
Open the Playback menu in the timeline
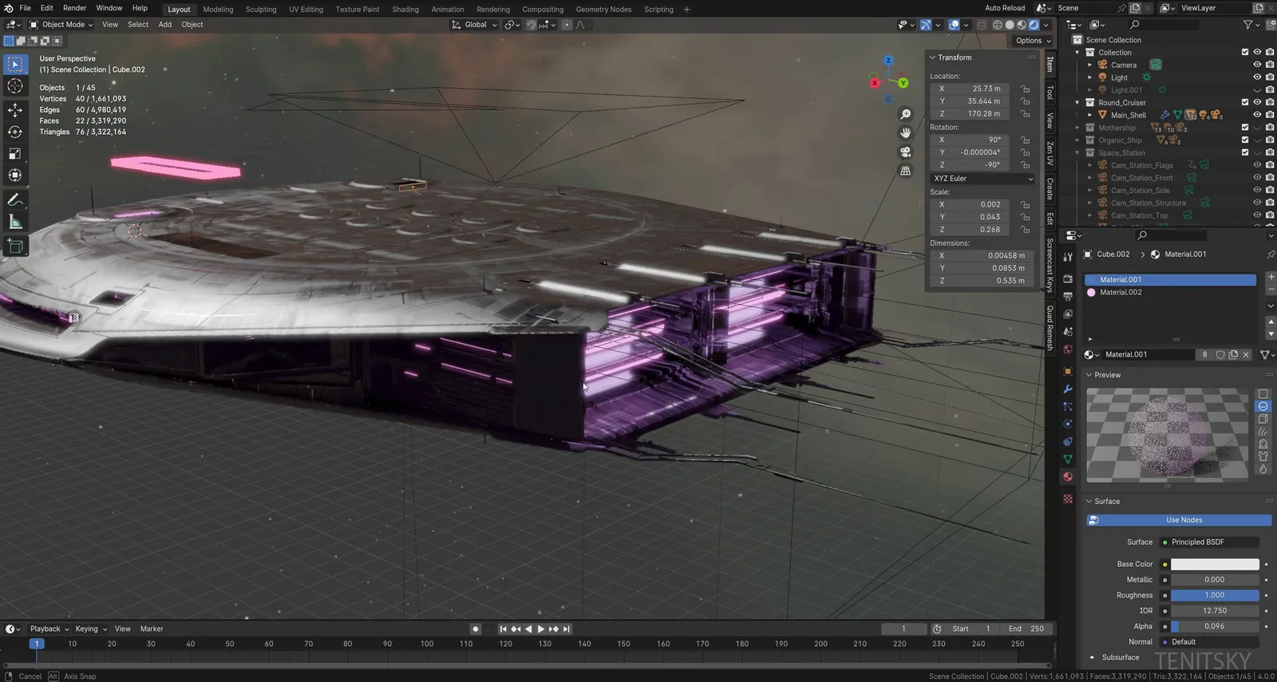click(49, 629)
